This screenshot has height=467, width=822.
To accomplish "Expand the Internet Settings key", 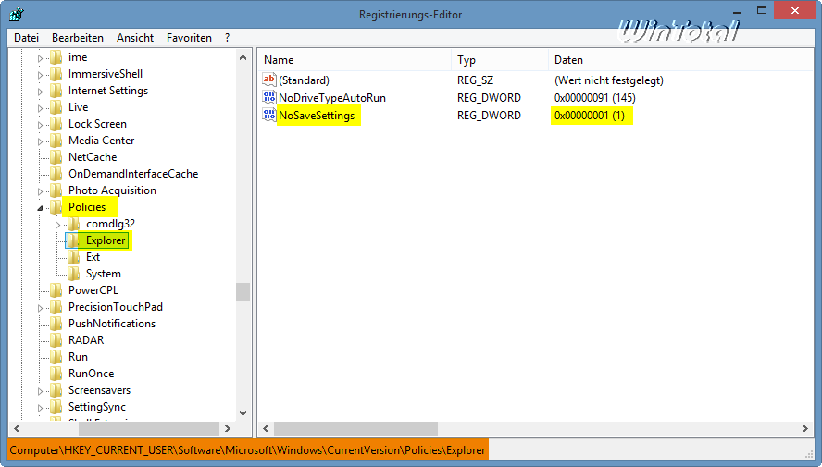I will click(x=40, y=92).
